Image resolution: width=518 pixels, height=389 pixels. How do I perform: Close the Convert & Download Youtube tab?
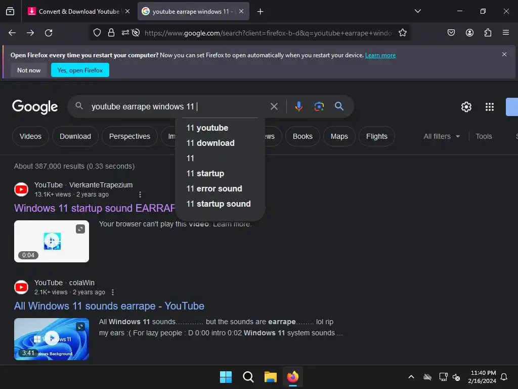tap(127, 11)
